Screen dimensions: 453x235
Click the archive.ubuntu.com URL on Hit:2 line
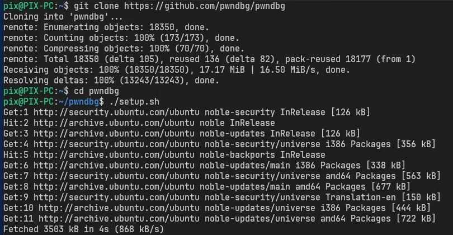(114, 123)
